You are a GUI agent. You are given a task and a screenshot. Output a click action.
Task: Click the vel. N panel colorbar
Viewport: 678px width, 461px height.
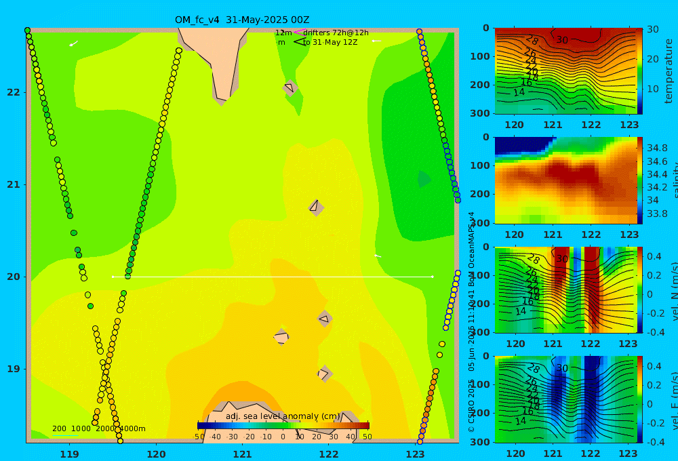tap(640, 290)
